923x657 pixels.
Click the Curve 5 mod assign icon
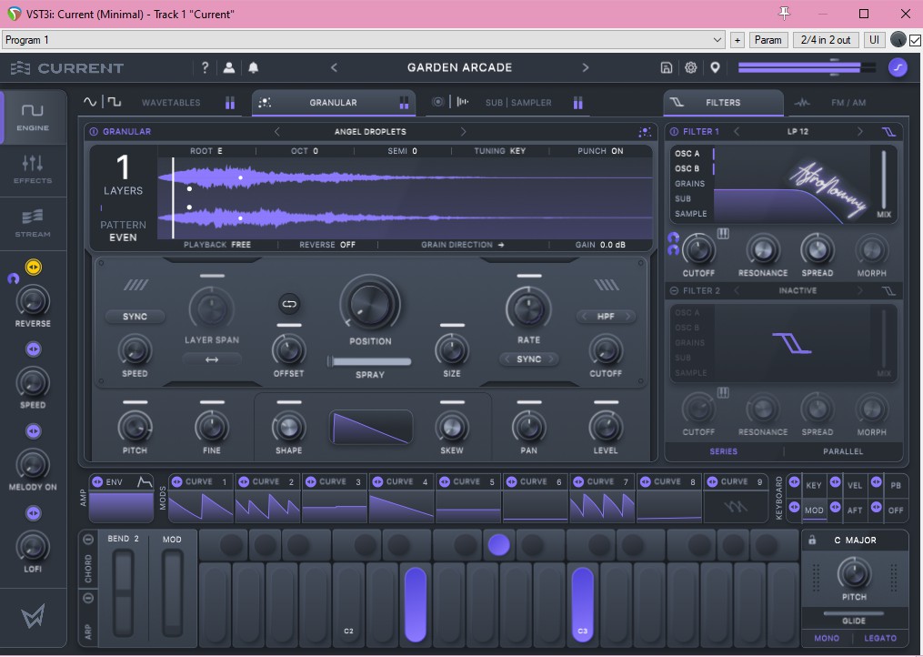[445, 481]
